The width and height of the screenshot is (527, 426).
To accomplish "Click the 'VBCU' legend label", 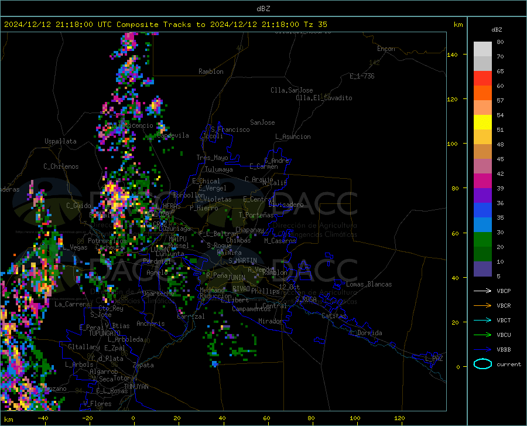I will (x=504, y=335).
